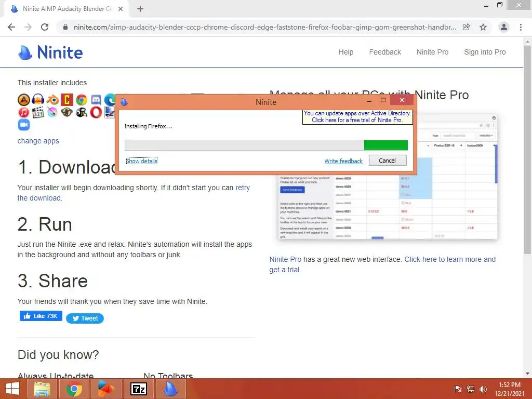Viewport: 532px width, 399px height.
Task: Close the Ninite browser tab
Action: pyautogui.click(x=121, y=9)
